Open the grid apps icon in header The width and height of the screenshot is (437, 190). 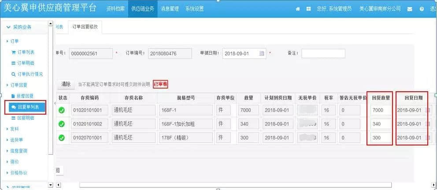pyautogui.click(x=308, y=9)
